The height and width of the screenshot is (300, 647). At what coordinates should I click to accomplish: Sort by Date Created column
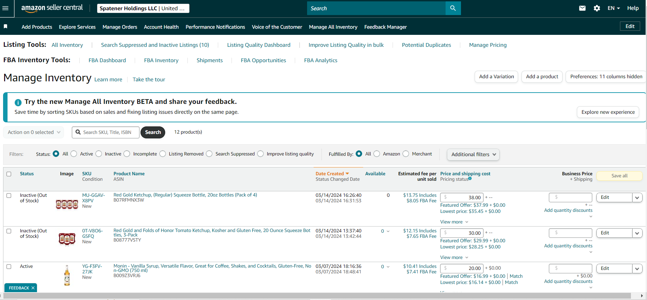332,174
